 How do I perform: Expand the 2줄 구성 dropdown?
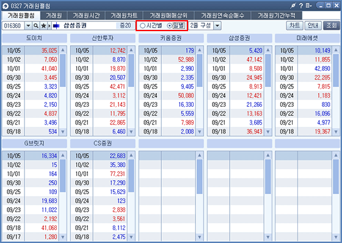pyautogui.click(x=217, y=26)
